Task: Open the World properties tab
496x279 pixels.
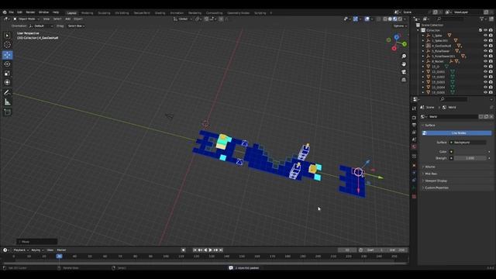Action: tap(414, 146)
